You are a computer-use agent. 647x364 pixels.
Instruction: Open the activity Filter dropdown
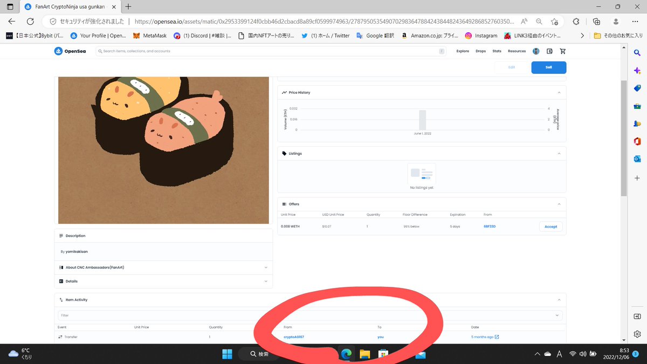coord(310,315)
